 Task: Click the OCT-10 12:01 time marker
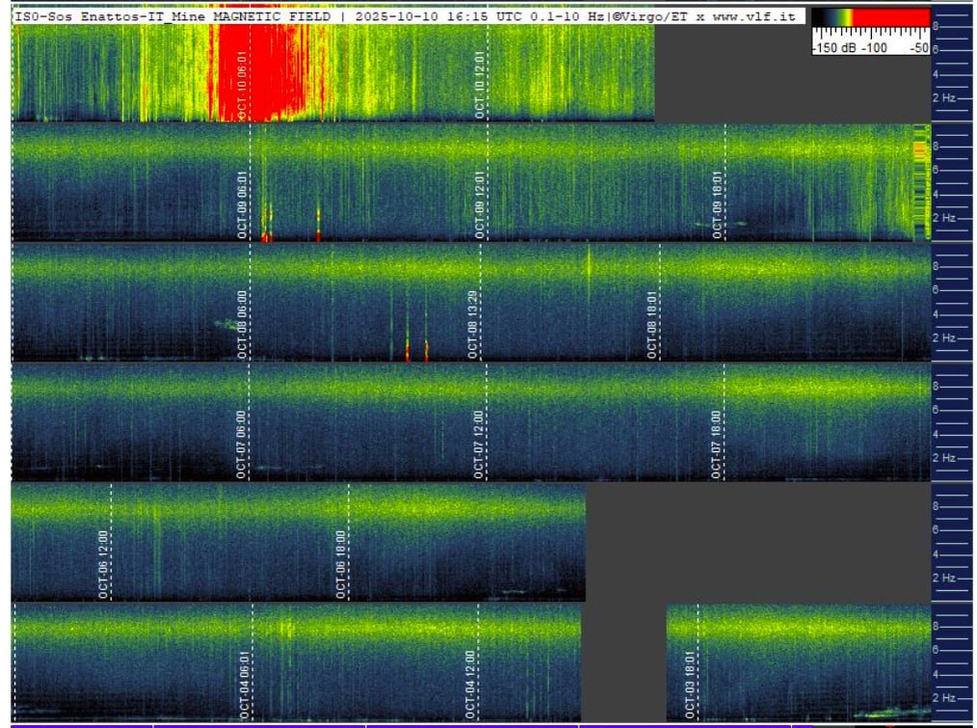[480, 85]
